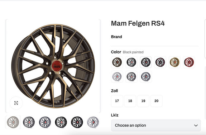The height and width of the screenshot is (135, 206).
Task: Open the Lklz Choose an option dropdown
Action: (156, 125)
